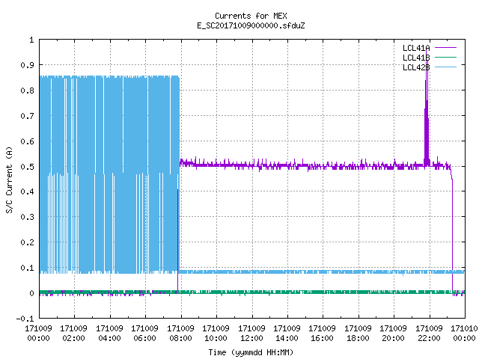Screen dimensions: 479x359
Task: Click the y-axis tick value -0.1
Action: [x=25, y=319]
